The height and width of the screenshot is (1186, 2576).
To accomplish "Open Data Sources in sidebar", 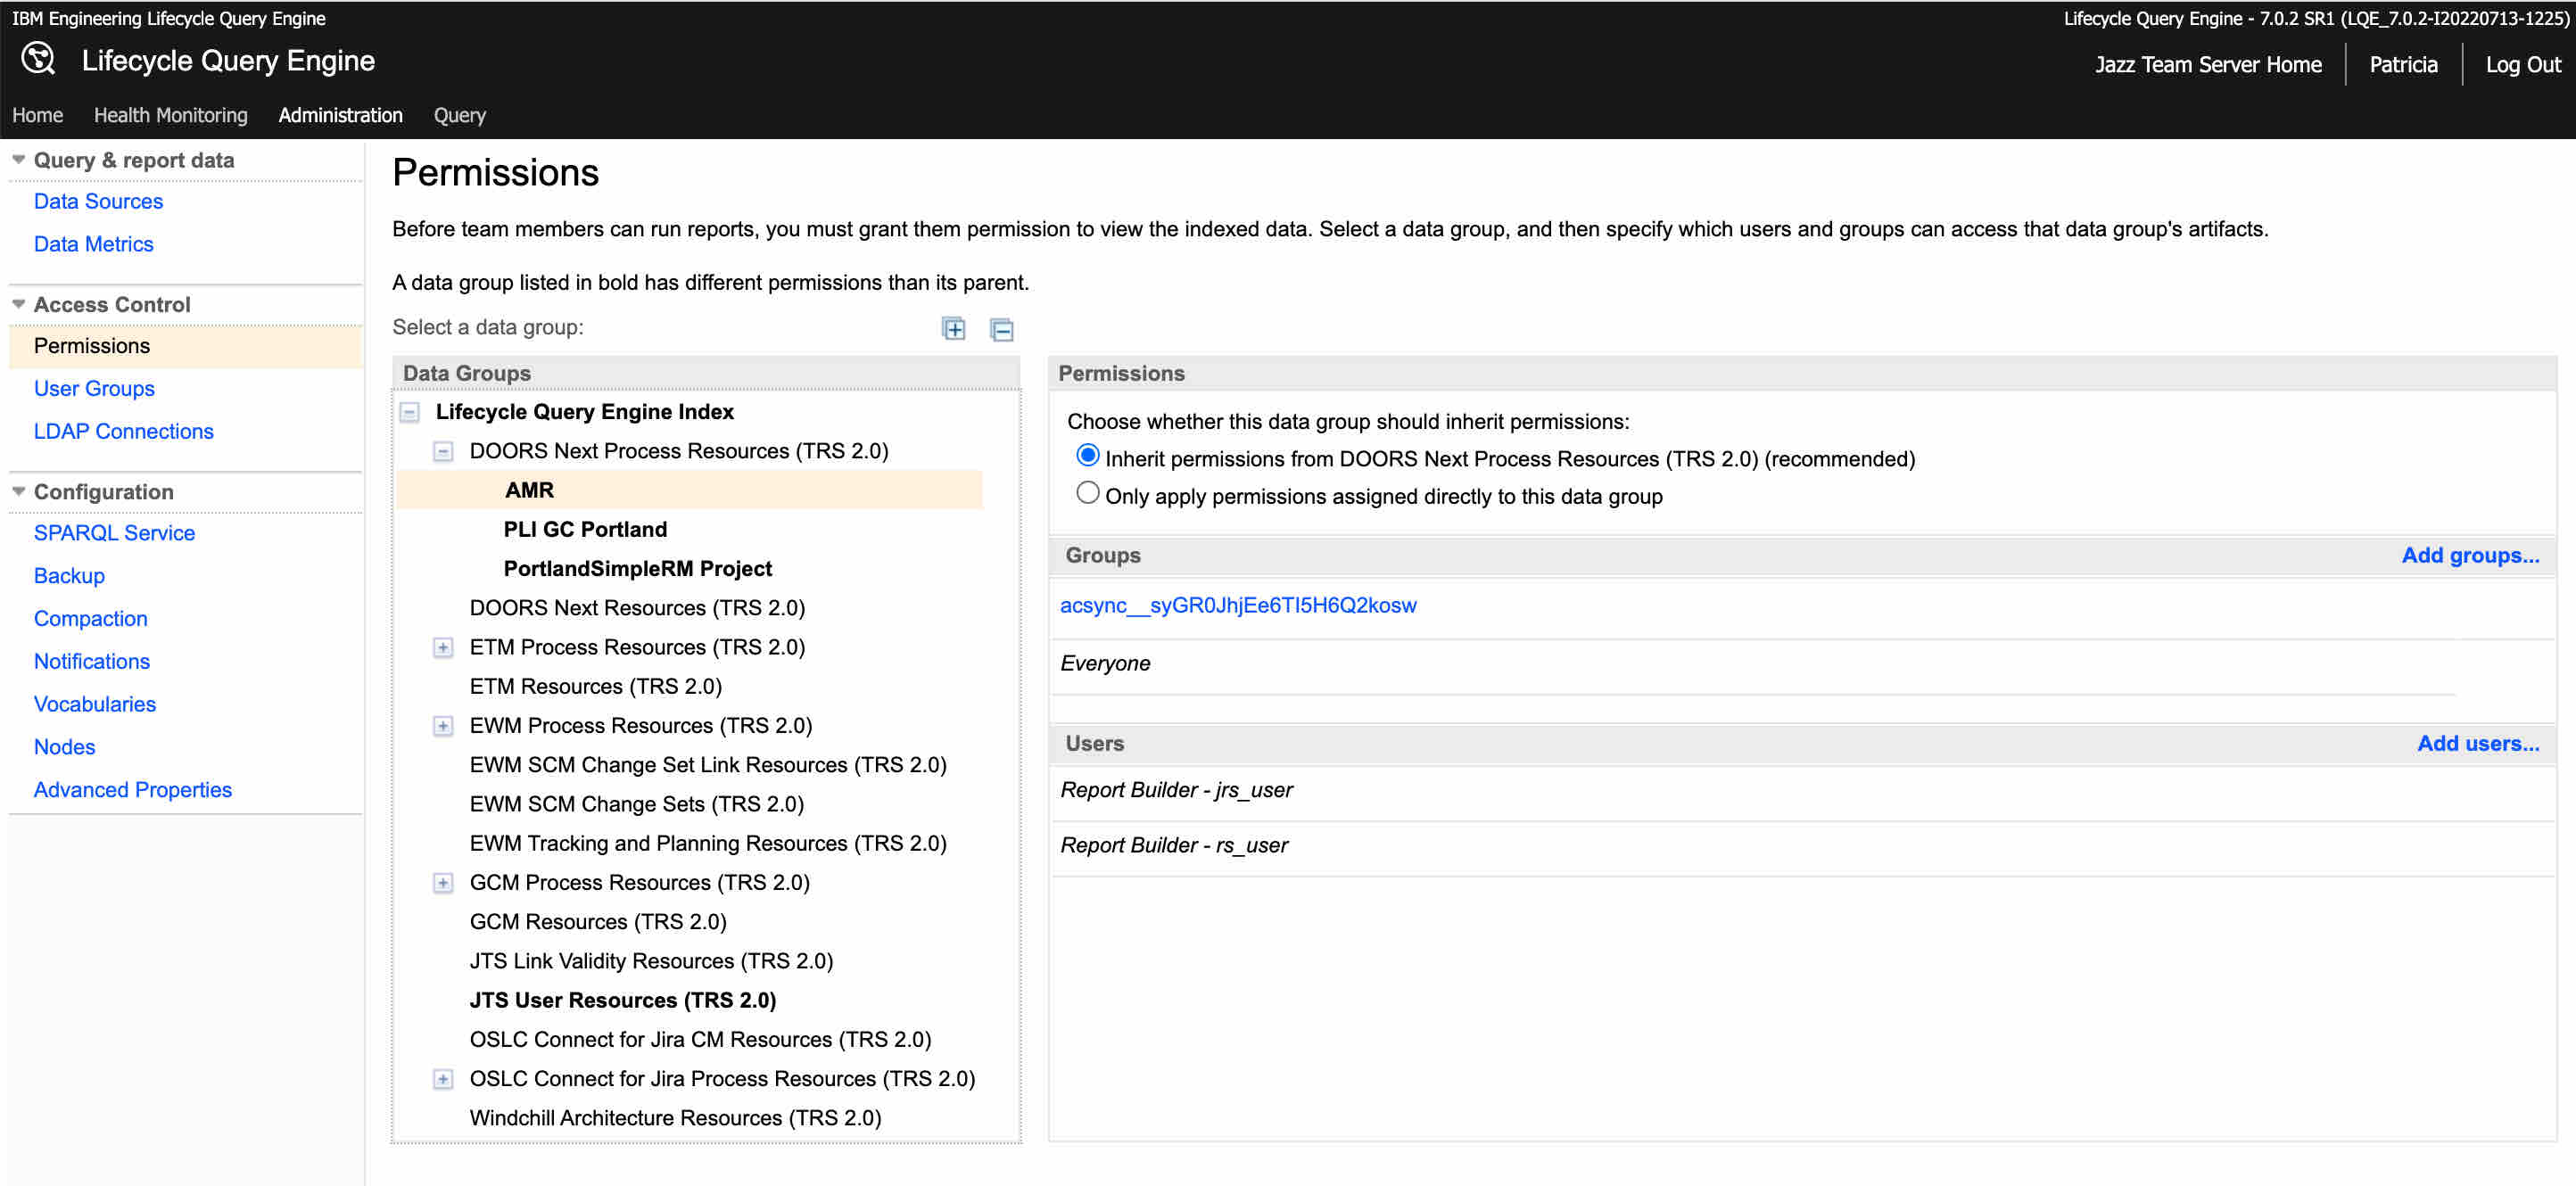I will pyautogui.click(x=98, y=201).
